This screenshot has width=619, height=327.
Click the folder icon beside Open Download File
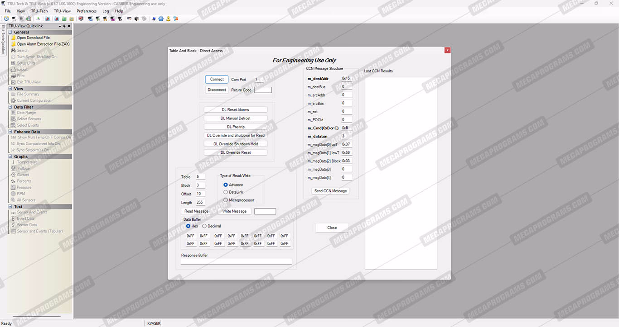13,38
